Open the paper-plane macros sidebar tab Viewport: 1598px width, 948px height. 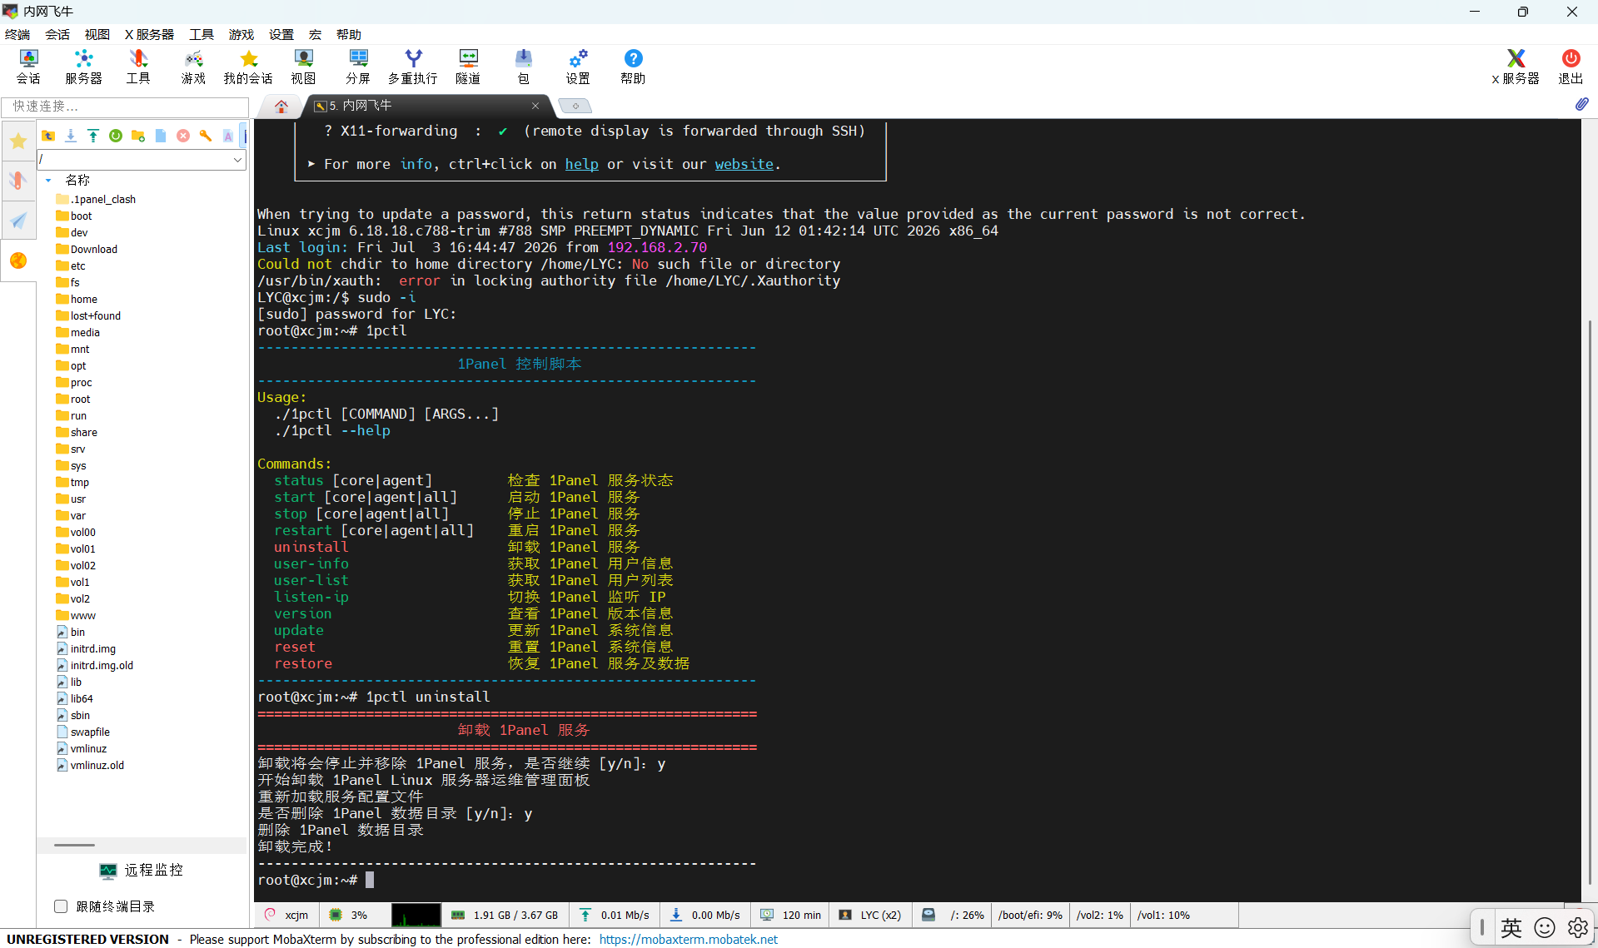[18, 221]
